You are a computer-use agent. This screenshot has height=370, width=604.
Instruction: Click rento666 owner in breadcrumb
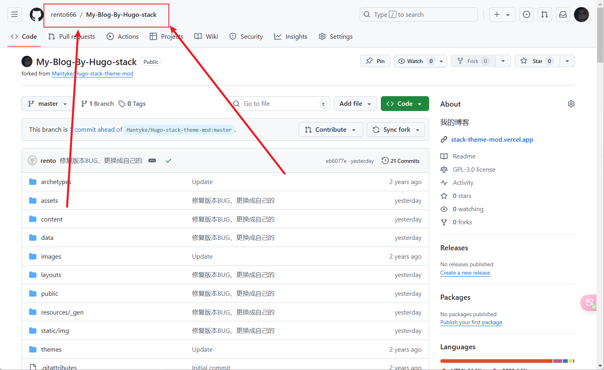pyautogui.click(x=63, y=15)
